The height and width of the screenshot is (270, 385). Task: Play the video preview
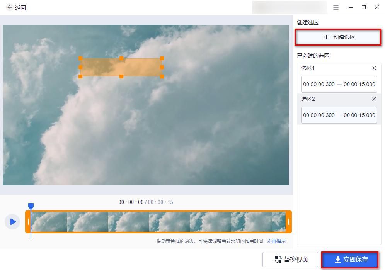tap(12, 222)
